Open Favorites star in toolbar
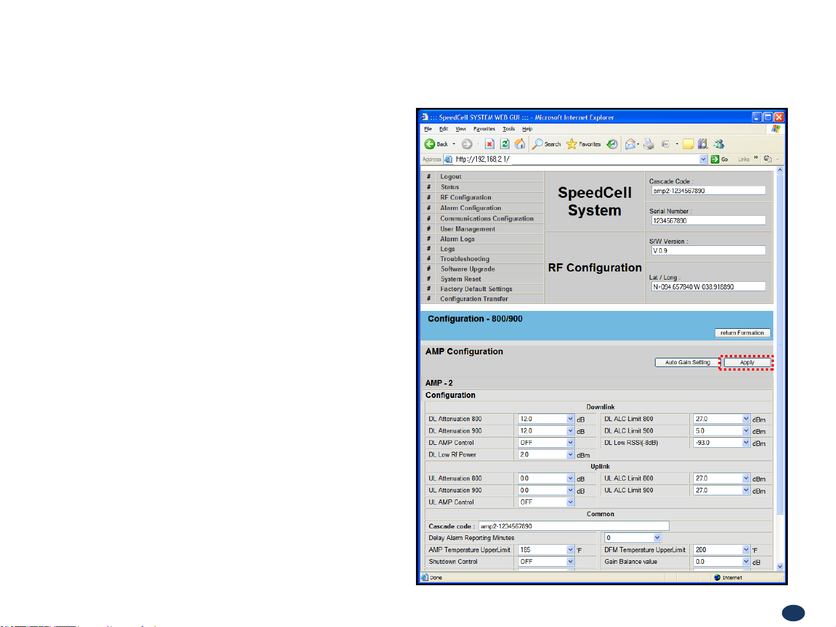836x627 pixels. [571, 144]
